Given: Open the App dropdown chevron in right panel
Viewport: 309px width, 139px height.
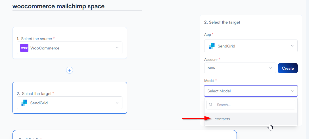Looking at the screenshot, I should click(x=292, y=46).
